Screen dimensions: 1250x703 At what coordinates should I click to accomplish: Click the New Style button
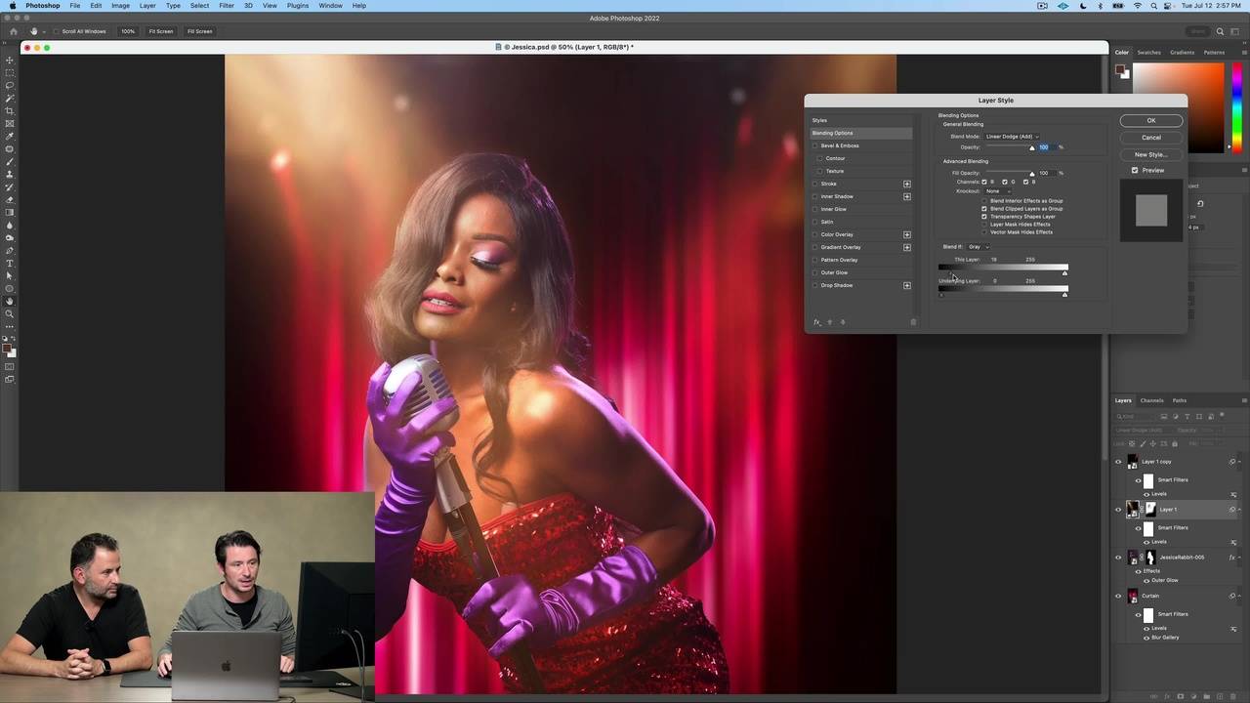coord(1151,154)
